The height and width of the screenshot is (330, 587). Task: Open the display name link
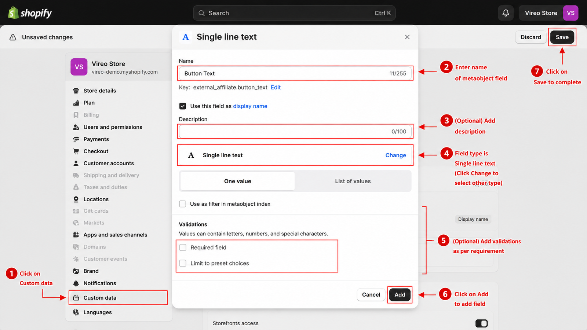(x=250, y=106)
